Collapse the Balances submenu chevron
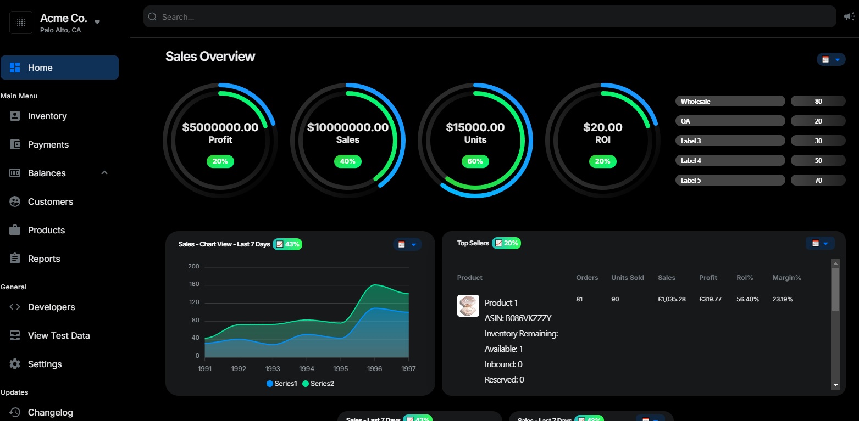 (x=104, y=173)
